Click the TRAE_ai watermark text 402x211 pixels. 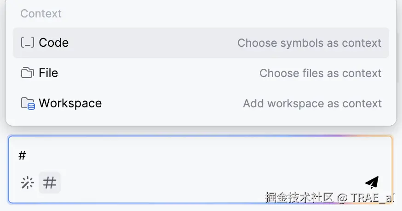[372, 198]
